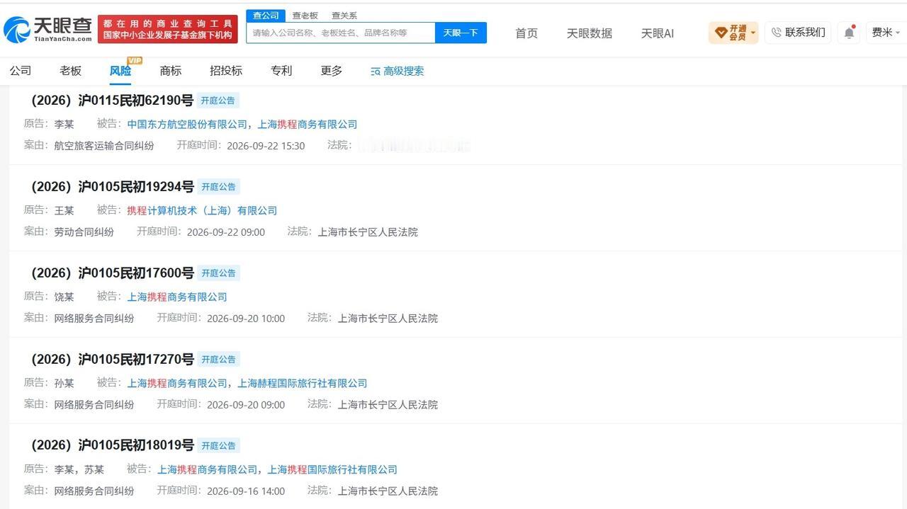
Task: Select the 招投标 category tab
Action: (x=226, y=71)
